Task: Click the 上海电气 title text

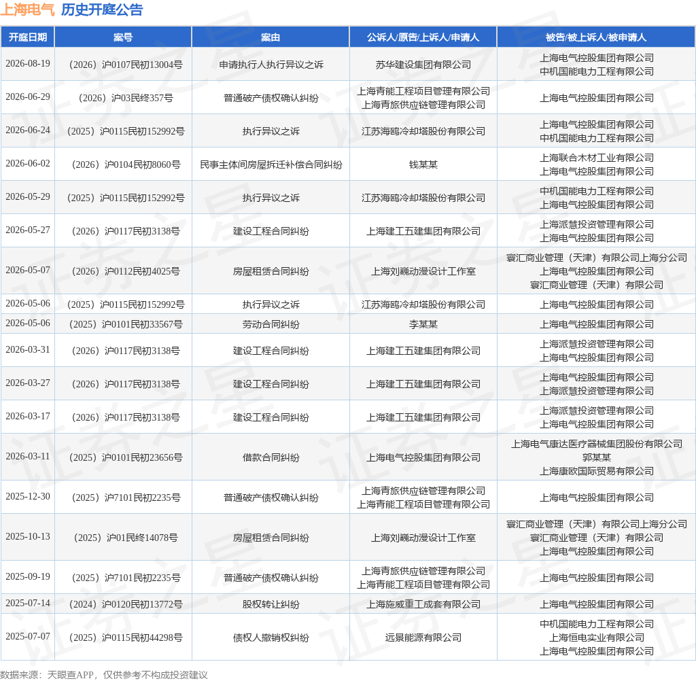Action: (x=27, y=10)
